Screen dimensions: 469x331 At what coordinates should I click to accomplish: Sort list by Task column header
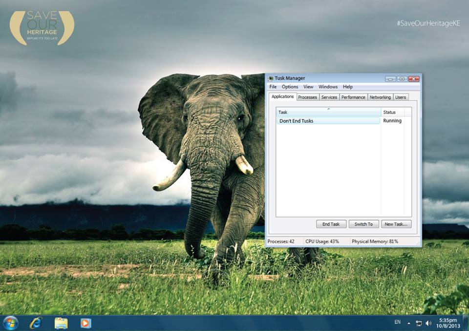(328, 112)
